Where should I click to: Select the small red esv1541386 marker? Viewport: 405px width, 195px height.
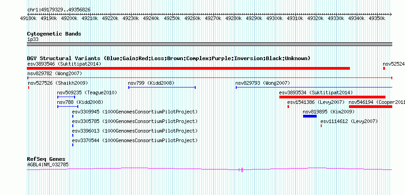coord(288,107)
